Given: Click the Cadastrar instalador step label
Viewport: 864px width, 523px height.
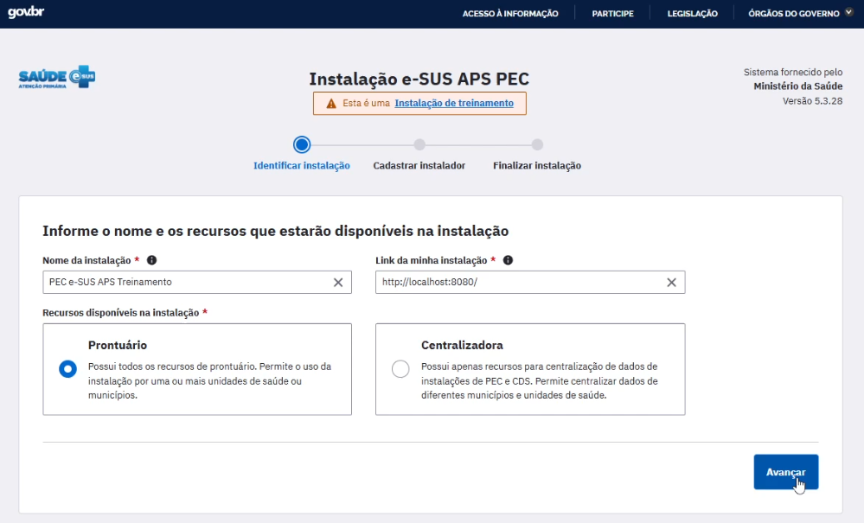Looking at the screenshot, I should pyautogui.click(x=419, y=166).
